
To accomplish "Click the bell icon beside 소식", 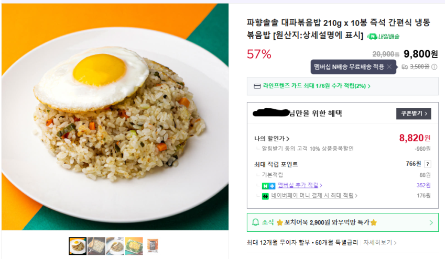I will [x=256, y=222].
